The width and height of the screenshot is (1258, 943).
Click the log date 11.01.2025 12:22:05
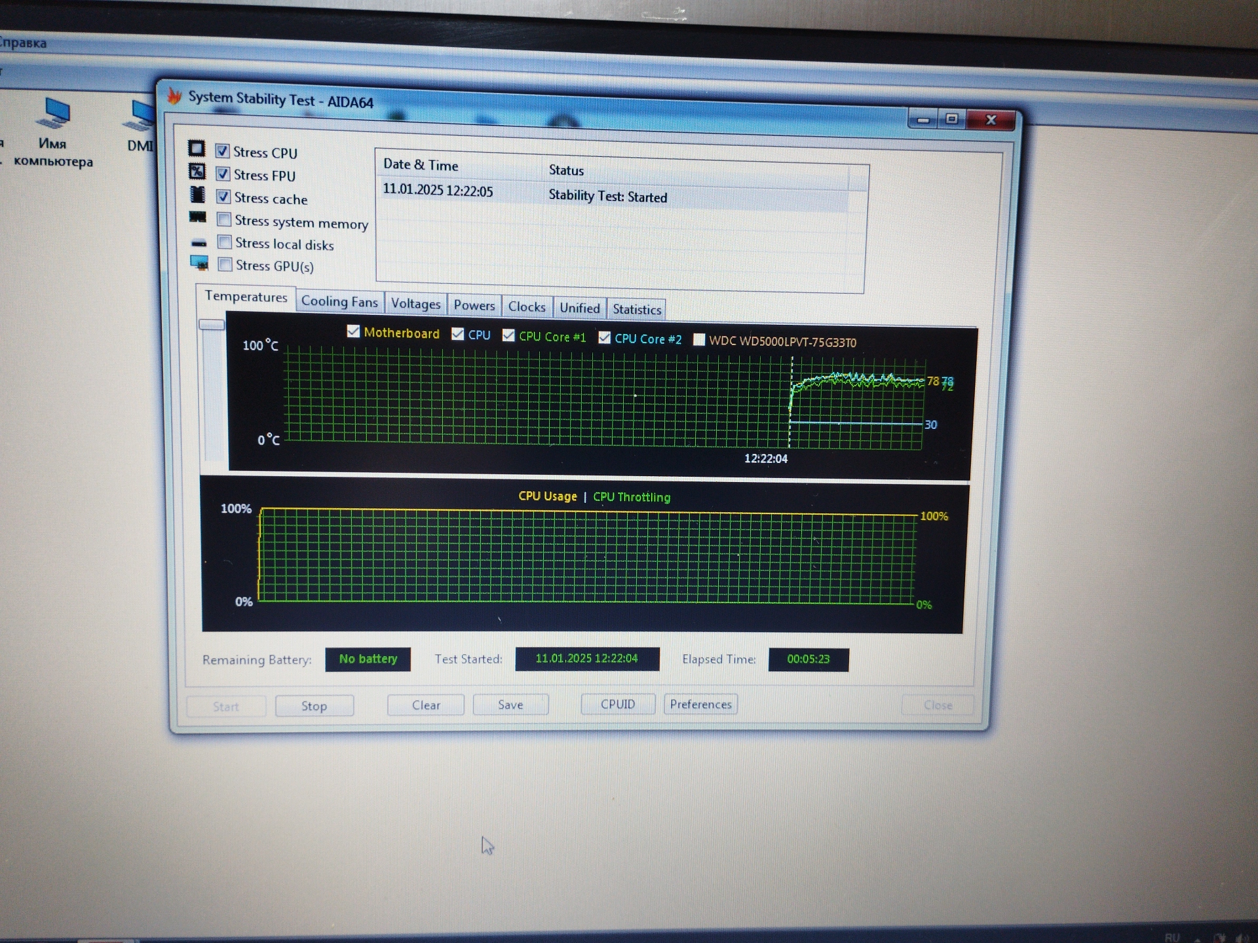[438, 191]
